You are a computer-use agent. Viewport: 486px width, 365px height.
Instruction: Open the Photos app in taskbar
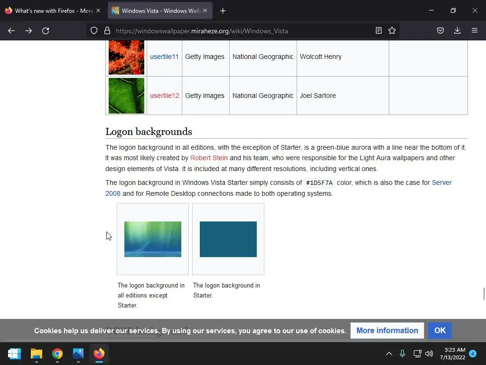[x=78, y=354]
